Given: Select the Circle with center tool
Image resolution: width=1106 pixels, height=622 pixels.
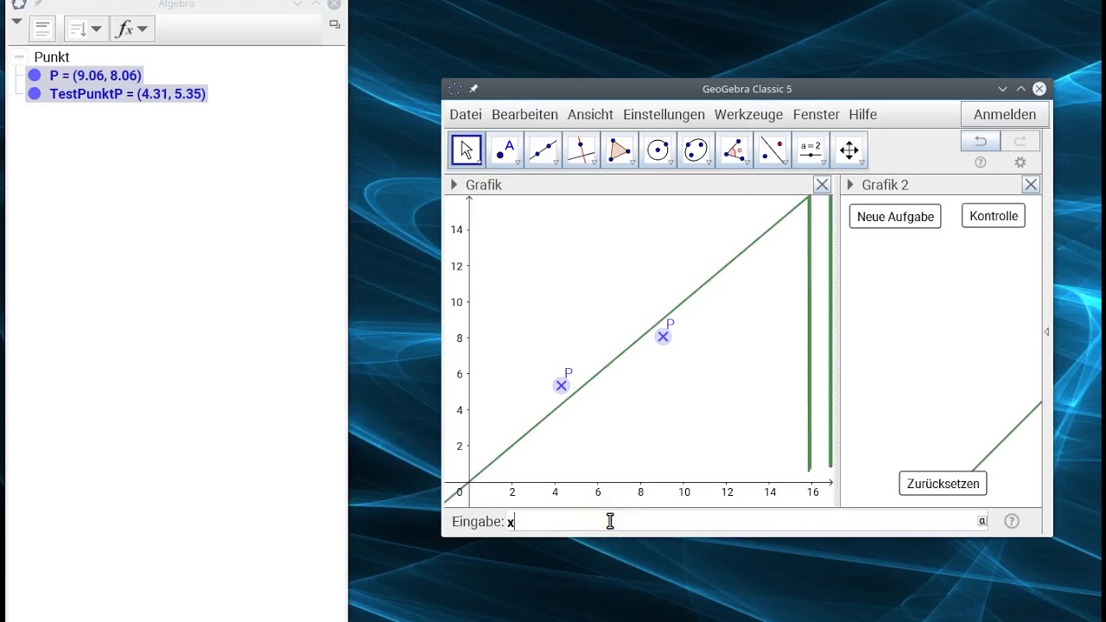Looking at the screenshot, I should coord(658,150).
